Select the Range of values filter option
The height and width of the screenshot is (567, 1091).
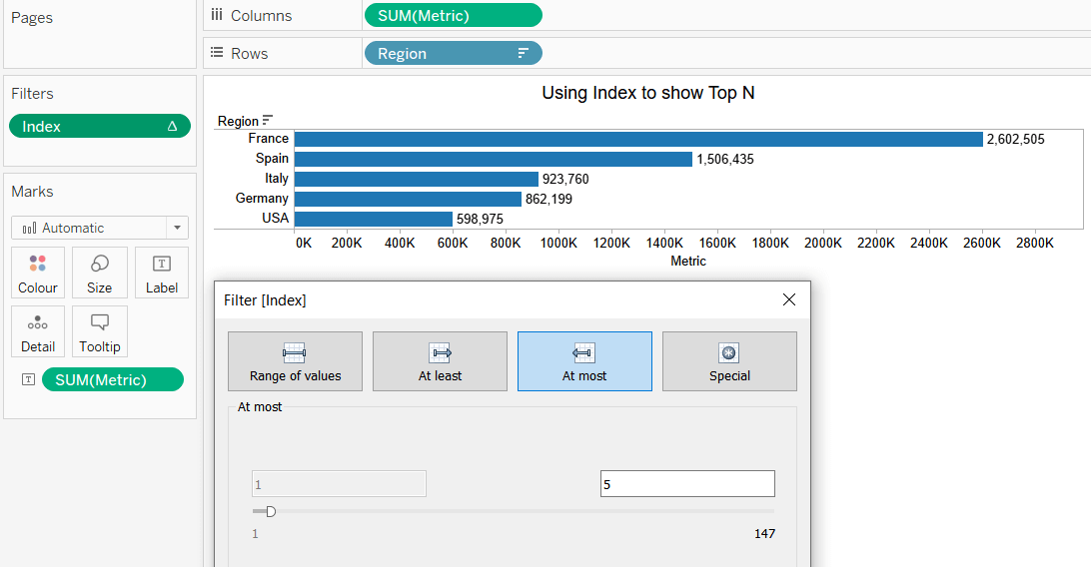295,361
